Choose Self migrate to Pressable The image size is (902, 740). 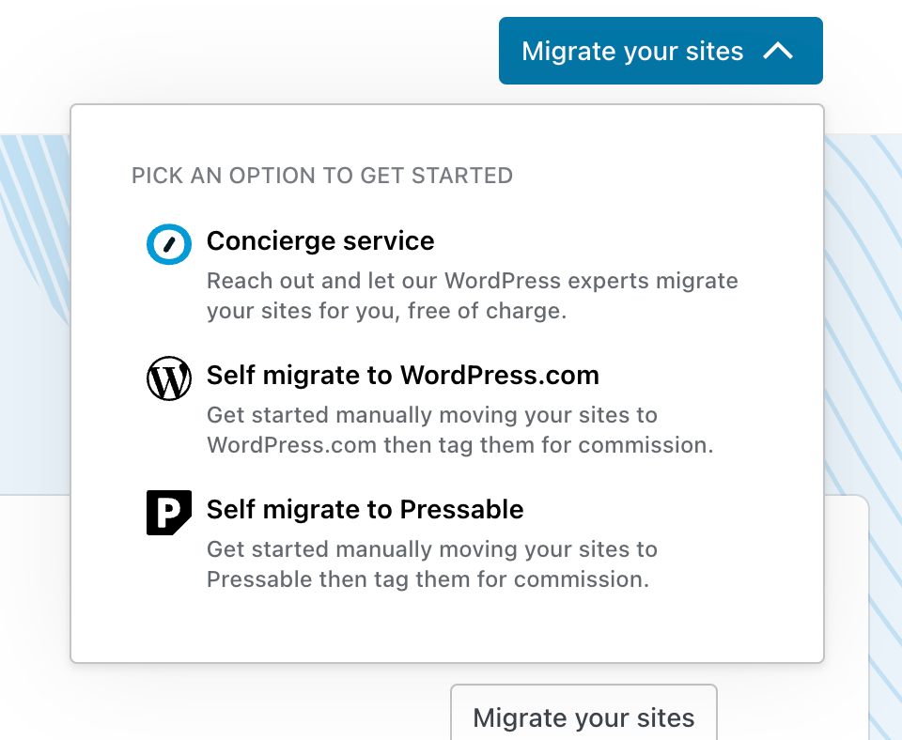[365, 510]
